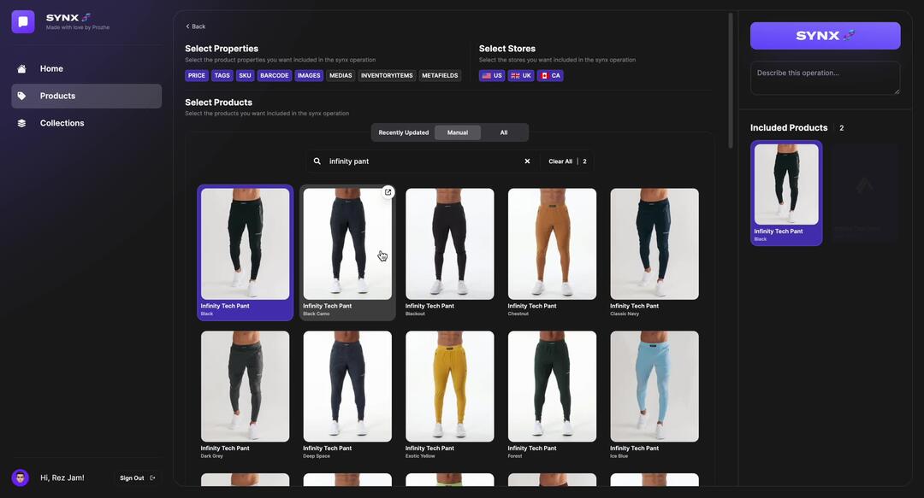
Task: Toggle the SKU property
Action: click(x=246, y=75)
